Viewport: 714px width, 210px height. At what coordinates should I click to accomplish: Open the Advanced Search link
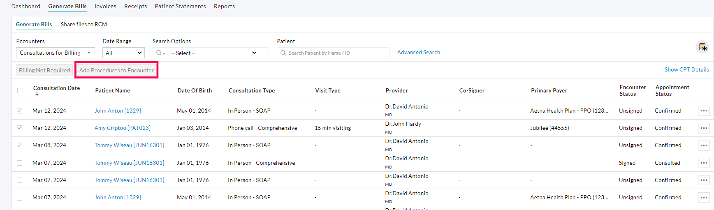coord(418,52)
